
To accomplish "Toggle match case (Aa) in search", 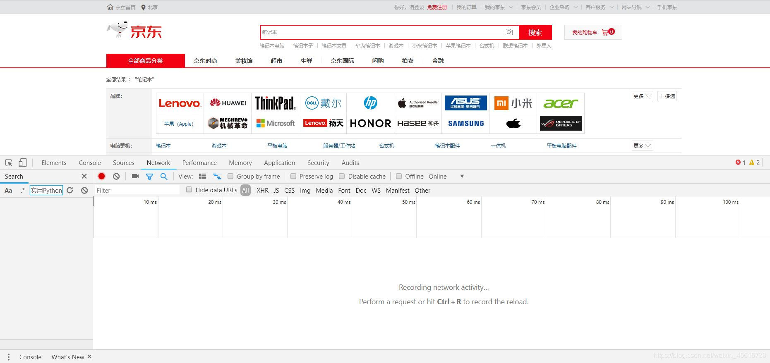I will coord(8,191).
